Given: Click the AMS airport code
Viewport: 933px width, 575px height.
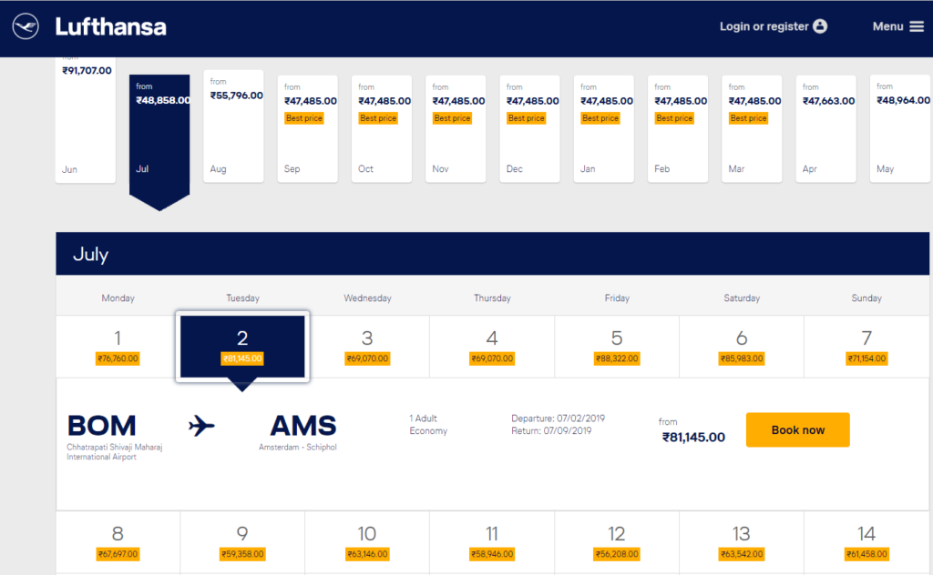Looking at the screenshot, I should (303, 426).
